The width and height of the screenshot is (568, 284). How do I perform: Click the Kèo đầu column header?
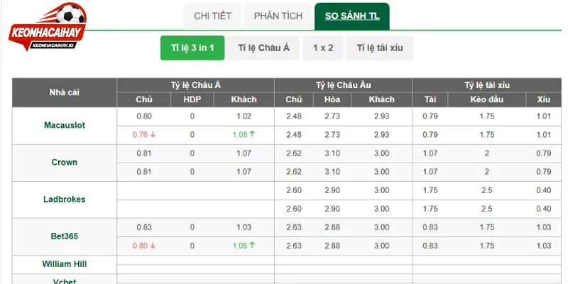(487, 99)
